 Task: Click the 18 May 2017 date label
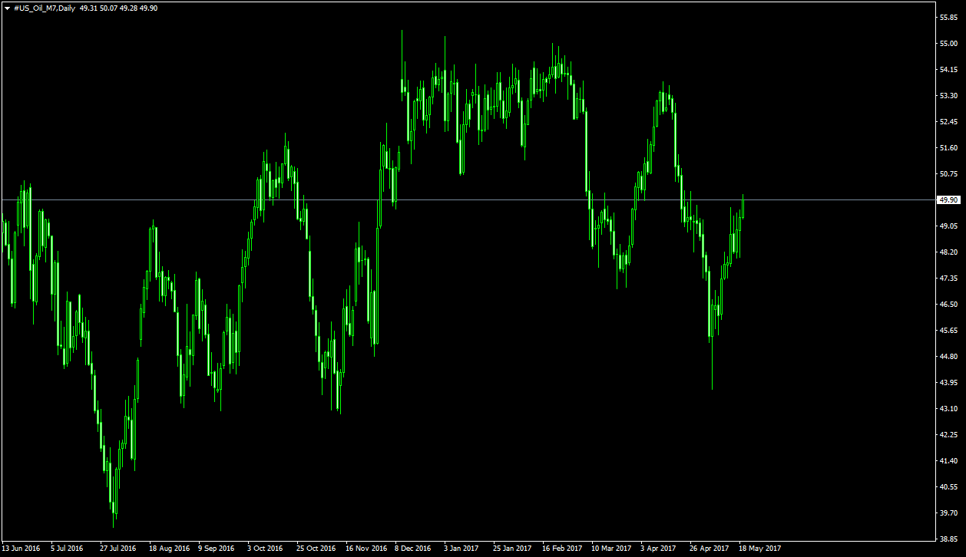click(x=759, y=549)
